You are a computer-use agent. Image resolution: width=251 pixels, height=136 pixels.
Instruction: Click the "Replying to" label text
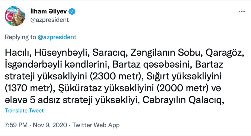(x=21, y=37)
